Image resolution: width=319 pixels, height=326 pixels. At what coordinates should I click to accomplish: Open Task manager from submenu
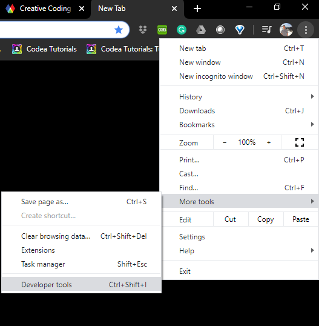81,264
